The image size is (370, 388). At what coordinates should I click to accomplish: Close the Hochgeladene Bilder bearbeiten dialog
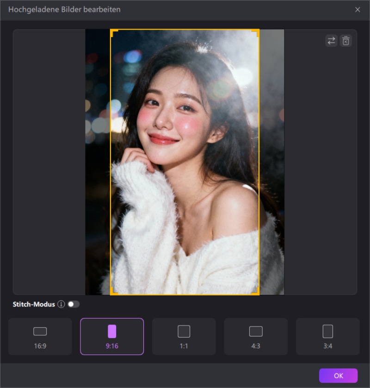point(358,9)
